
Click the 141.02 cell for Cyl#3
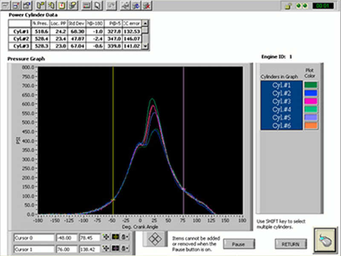pyautogui.click(x=132, y=46)
